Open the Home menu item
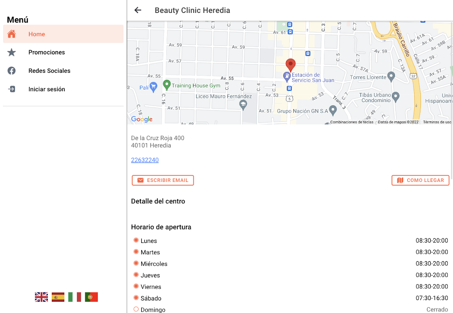This screenshot has width=453, height=313. 63,34
